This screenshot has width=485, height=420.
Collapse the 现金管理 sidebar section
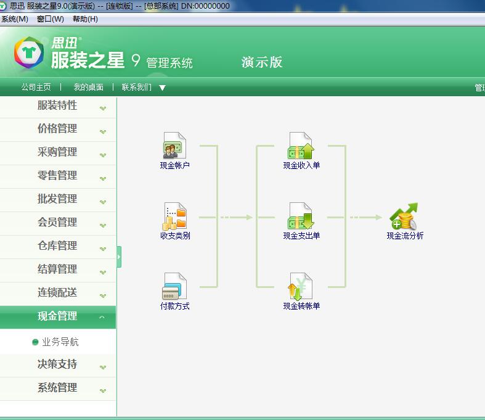pos(58,317)
